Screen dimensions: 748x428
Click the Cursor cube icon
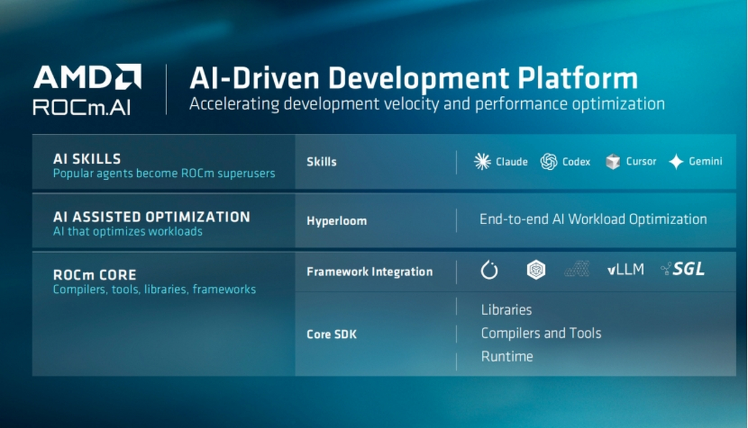[x=613, y=162]
